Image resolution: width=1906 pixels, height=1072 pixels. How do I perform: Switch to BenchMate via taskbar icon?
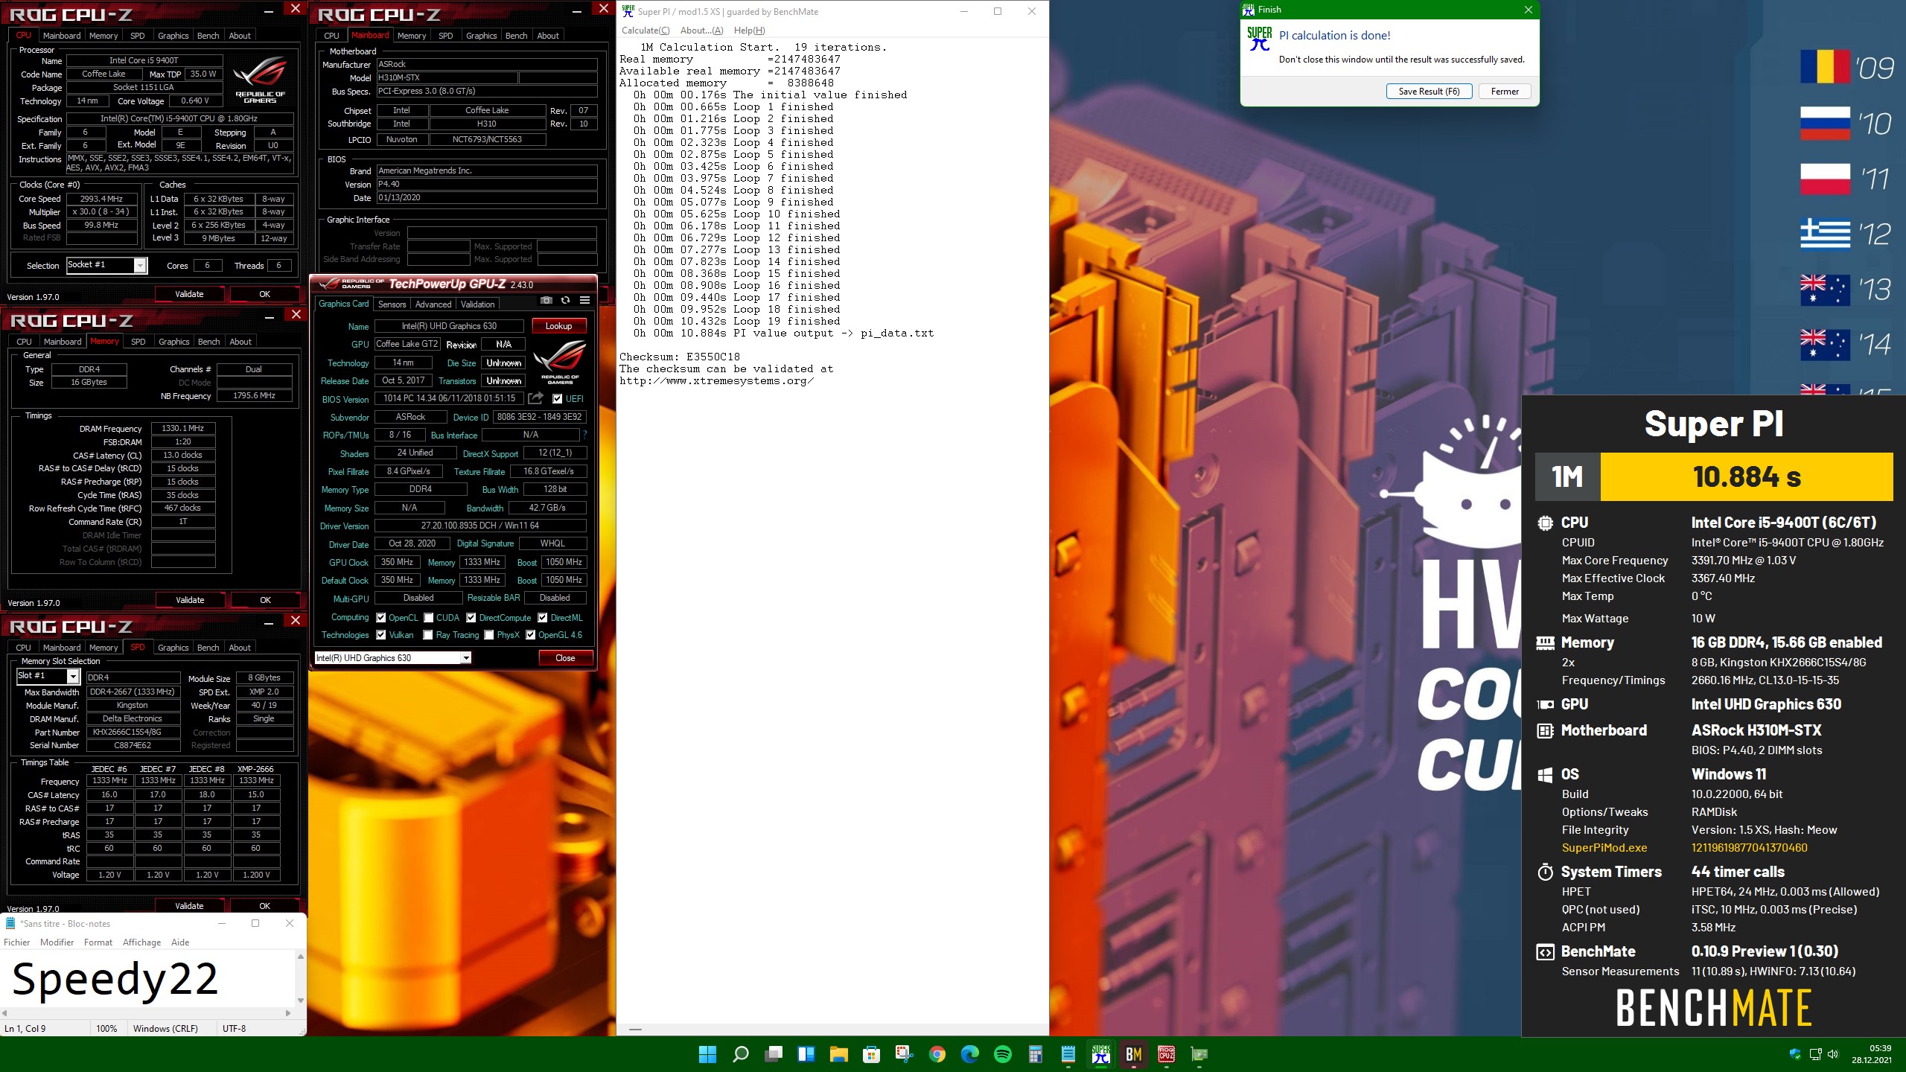click(1134, 1054)
